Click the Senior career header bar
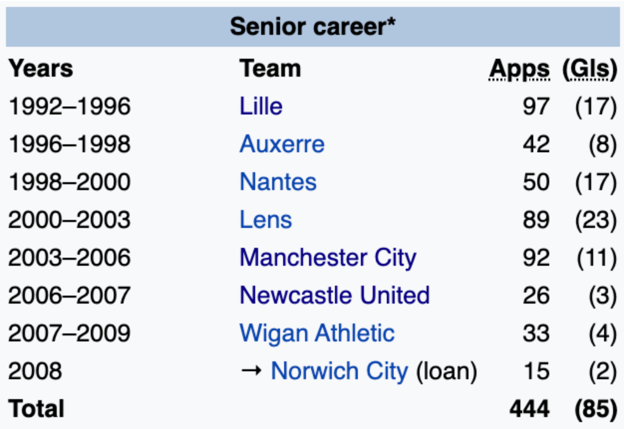This screenshot has width=624, height=429. (x=312, y=27)
